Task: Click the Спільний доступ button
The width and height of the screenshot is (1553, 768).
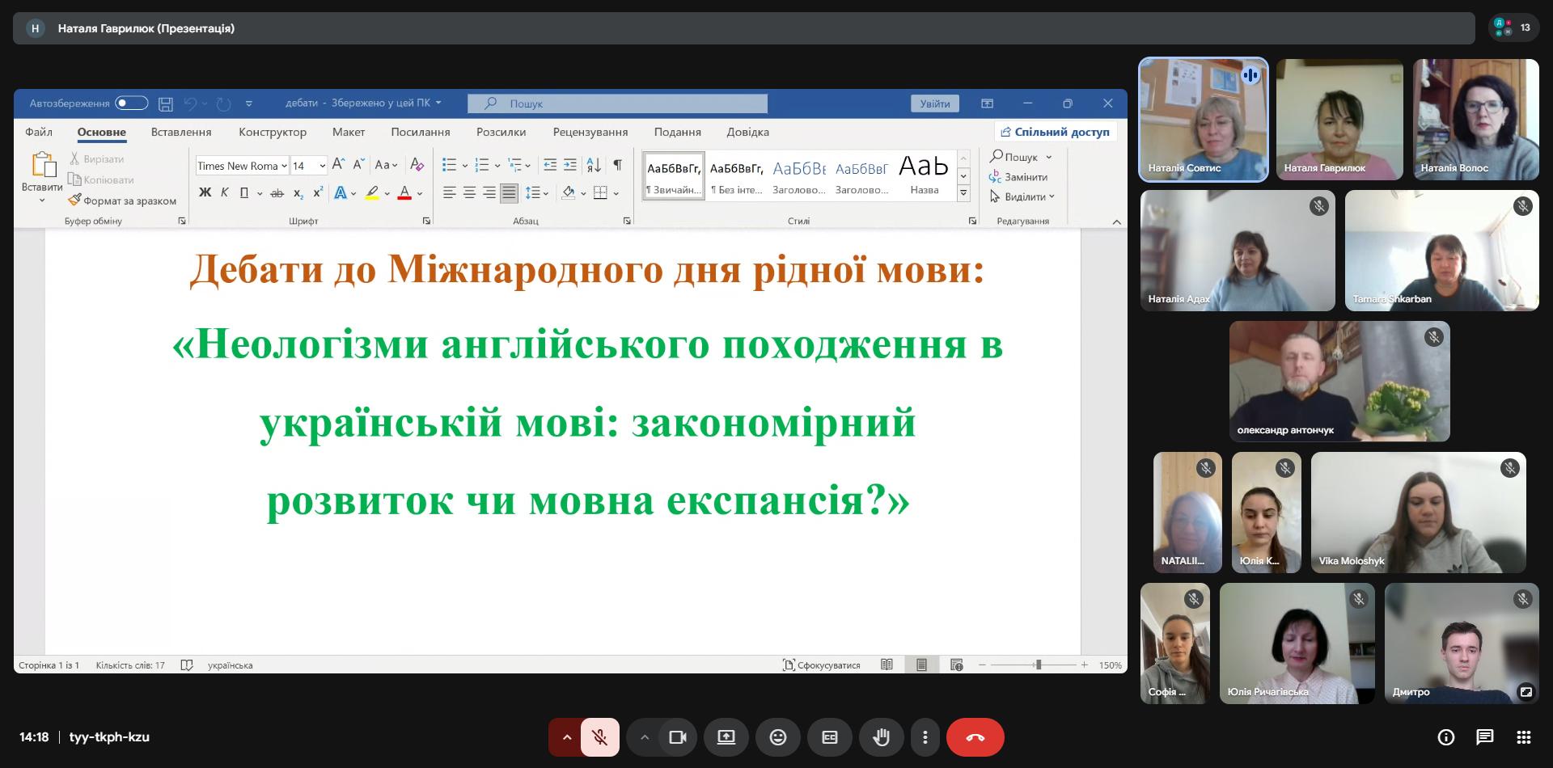Action: pyautogui.click(x=1055, y=132)
